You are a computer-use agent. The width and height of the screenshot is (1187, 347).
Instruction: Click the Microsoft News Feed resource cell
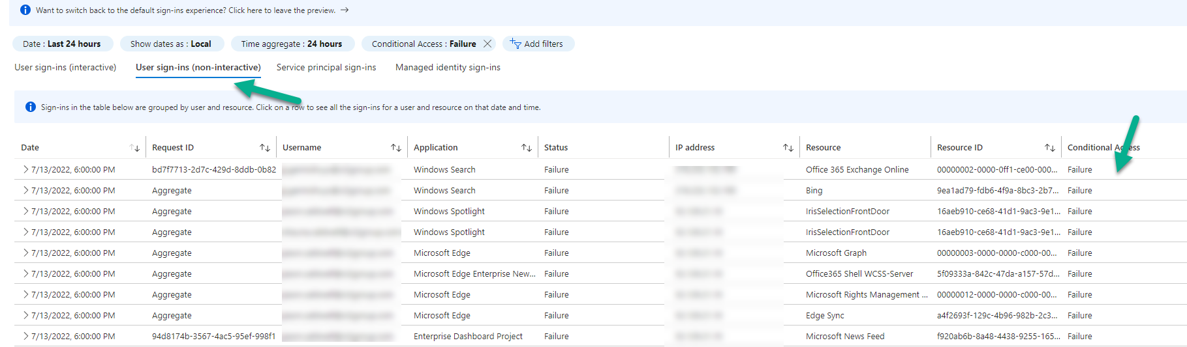pos(845,336)
